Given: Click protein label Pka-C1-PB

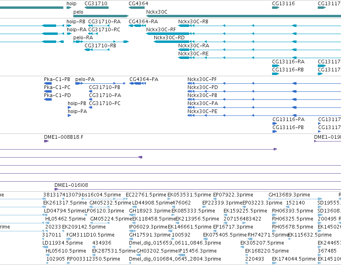Looking at the screenshot, I should coord(57,79).
